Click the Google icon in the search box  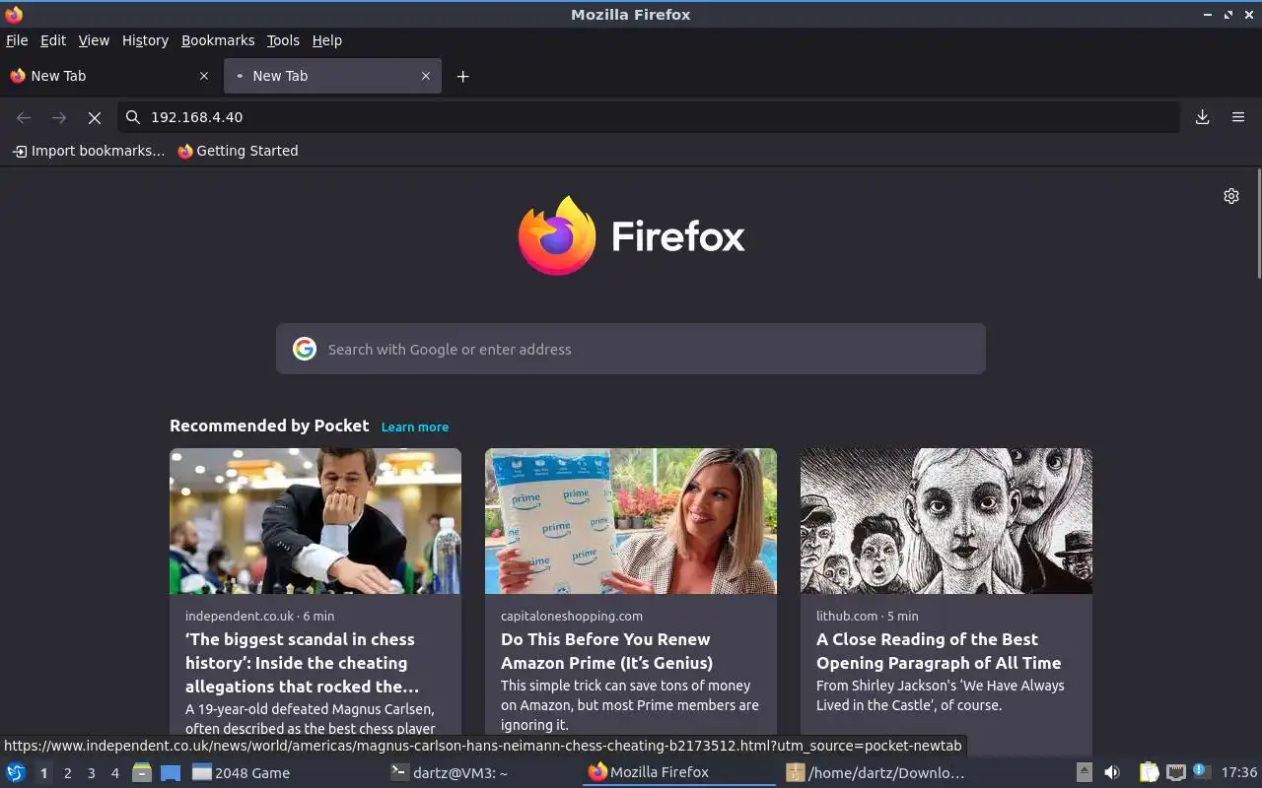(305, 349)
